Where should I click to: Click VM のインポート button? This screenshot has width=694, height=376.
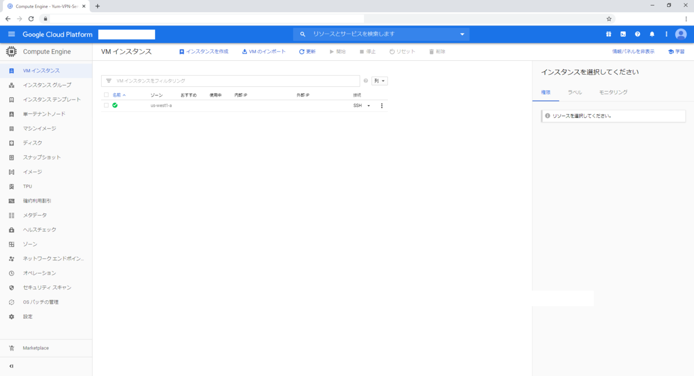pyautogui.click(x=264, y=51)
